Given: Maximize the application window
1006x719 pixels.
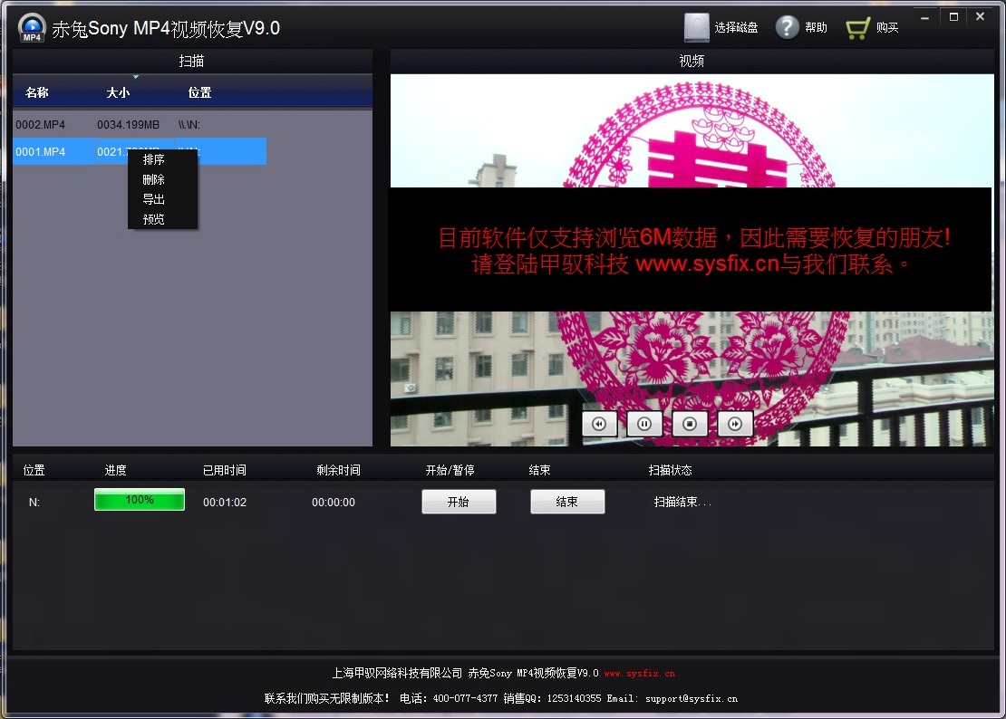Looking at the screenshot, I should 953,17.
